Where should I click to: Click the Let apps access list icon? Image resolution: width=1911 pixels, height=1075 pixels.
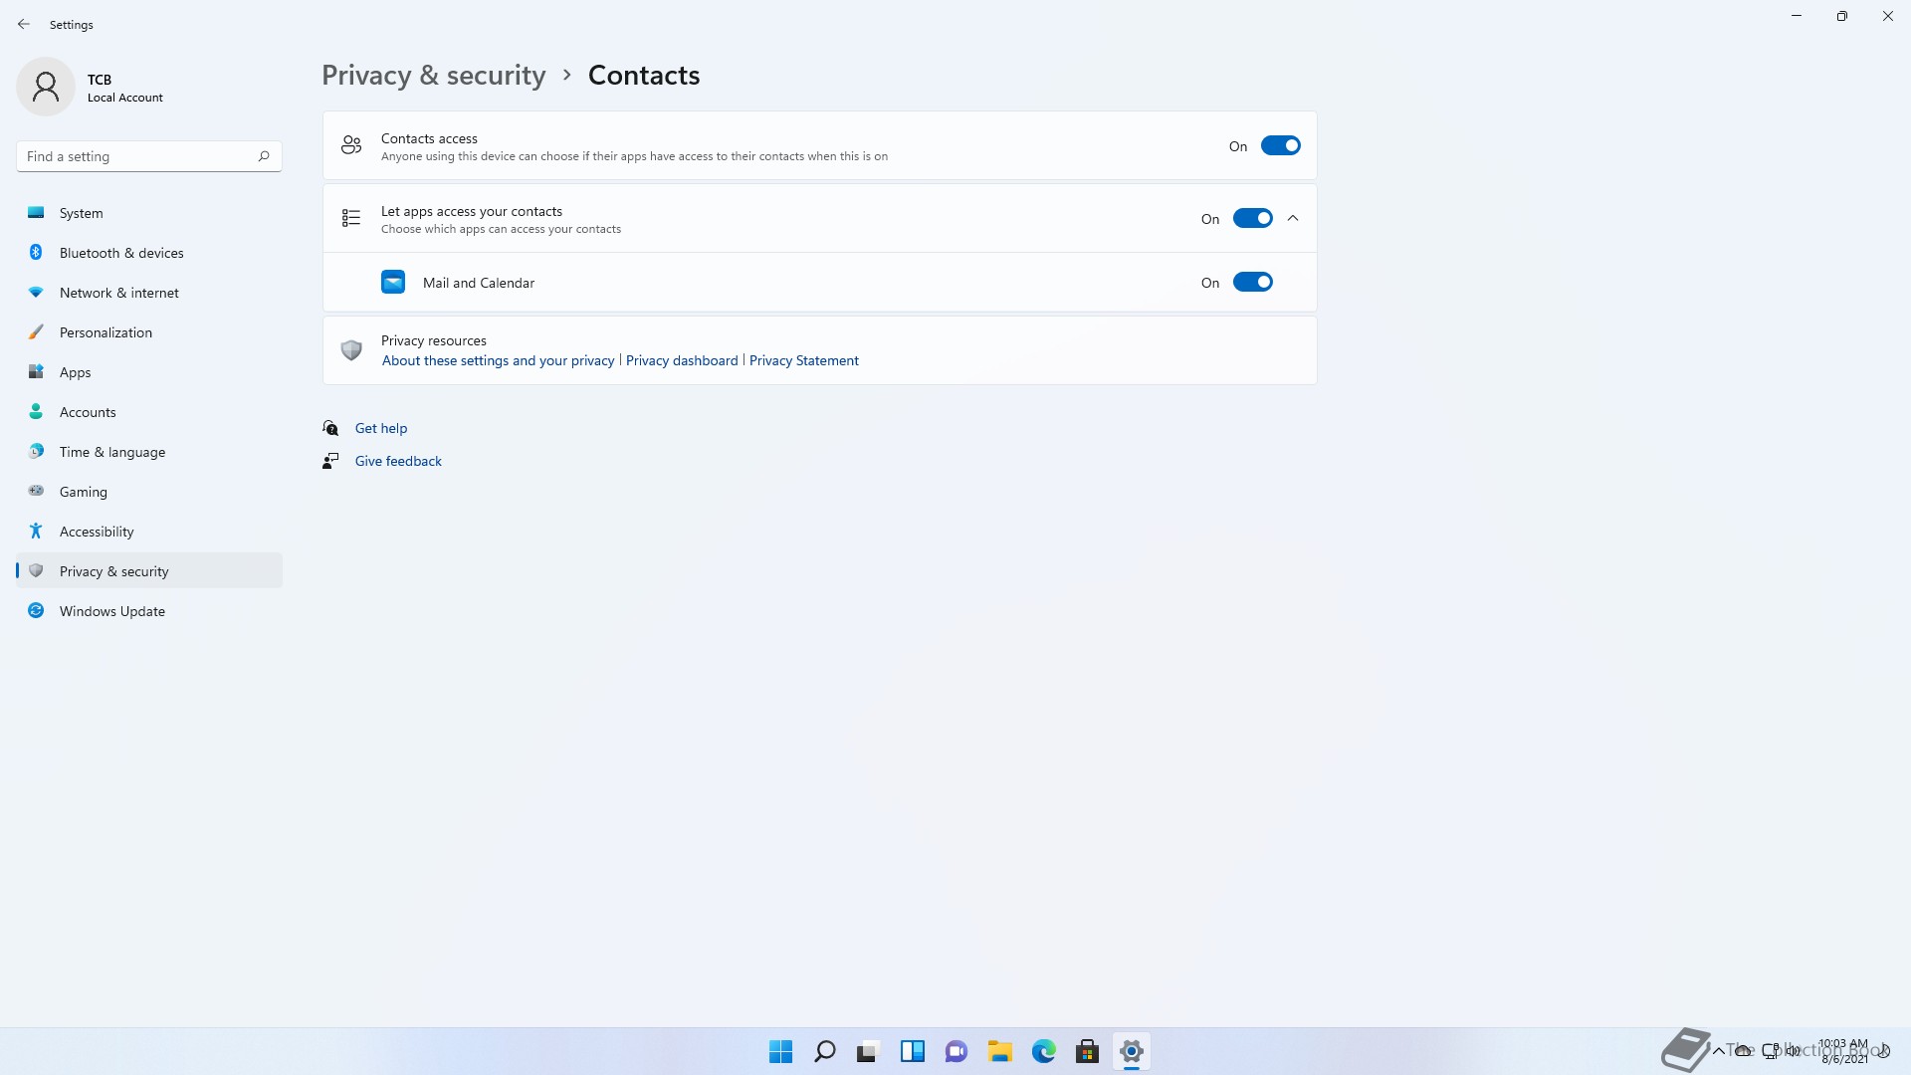pos(351,218)
